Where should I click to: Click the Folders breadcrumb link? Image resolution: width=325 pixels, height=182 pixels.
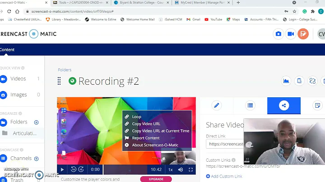(65, 70)
